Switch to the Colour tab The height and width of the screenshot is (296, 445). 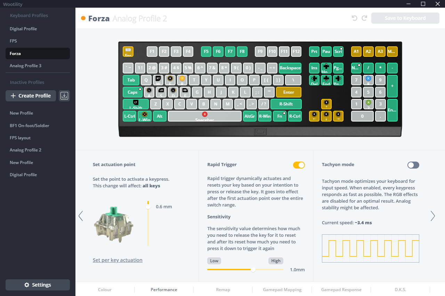point(105,289)
